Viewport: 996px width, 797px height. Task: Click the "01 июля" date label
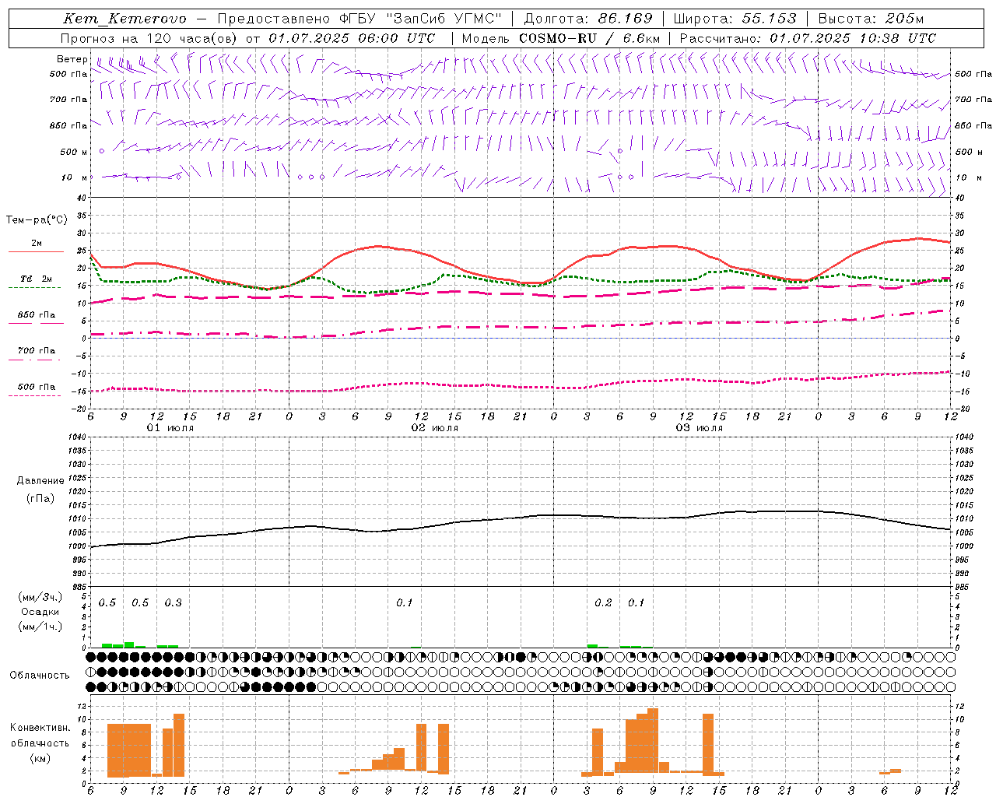[170, 428]
